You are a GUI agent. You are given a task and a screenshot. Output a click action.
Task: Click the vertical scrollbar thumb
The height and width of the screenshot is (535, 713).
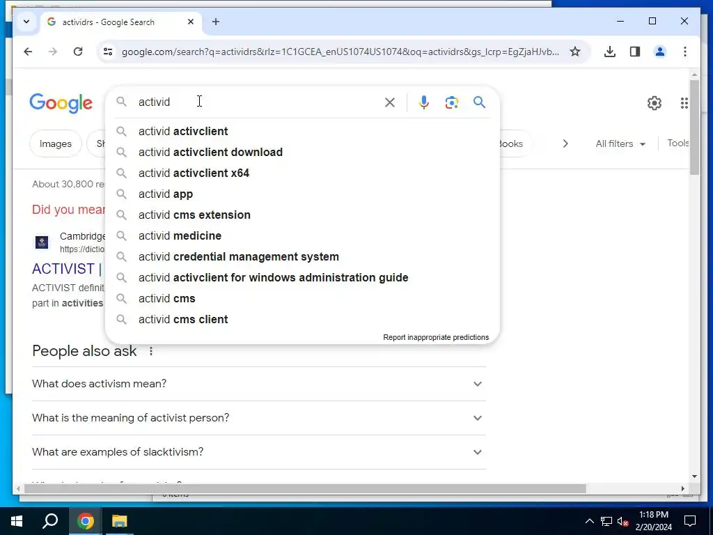coord(694,127)
